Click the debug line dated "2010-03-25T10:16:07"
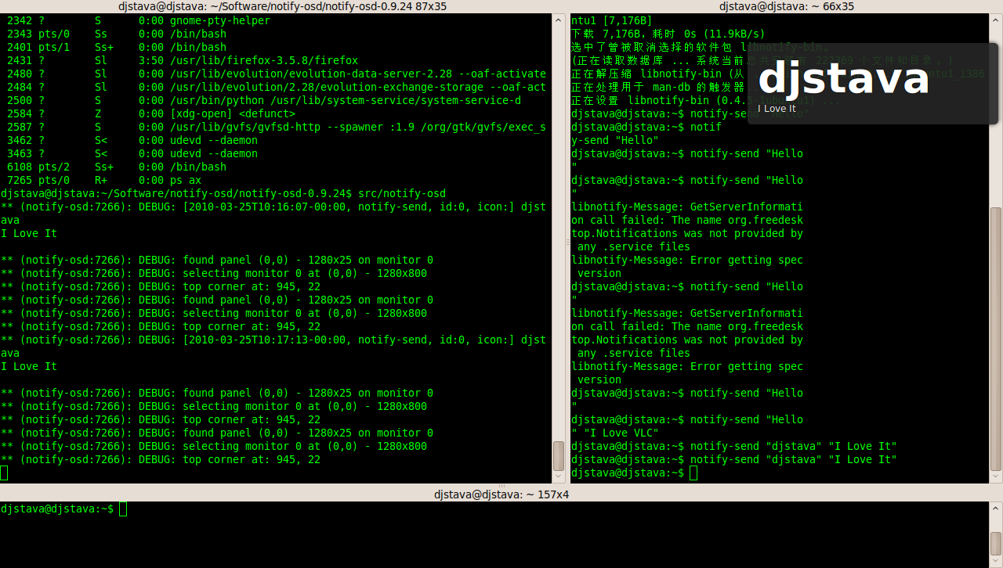The image size is (1003, 568). coord(273,207)
